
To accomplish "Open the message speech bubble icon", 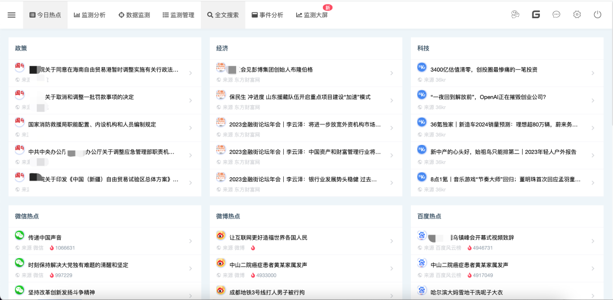I will 556,15.
